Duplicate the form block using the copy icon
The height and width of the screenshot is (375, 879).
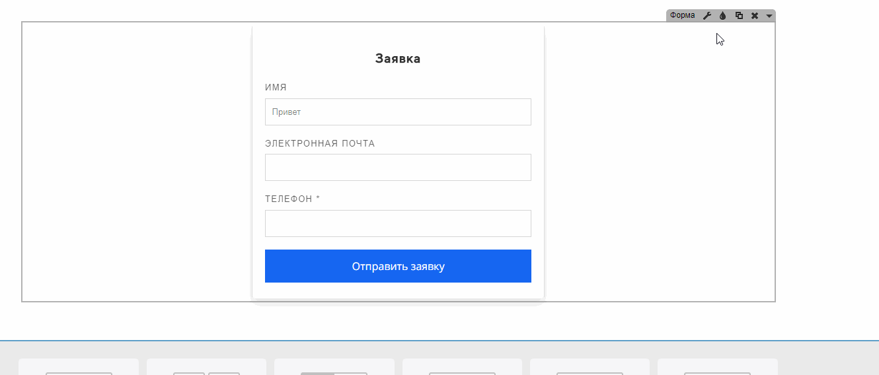[739, 16]
